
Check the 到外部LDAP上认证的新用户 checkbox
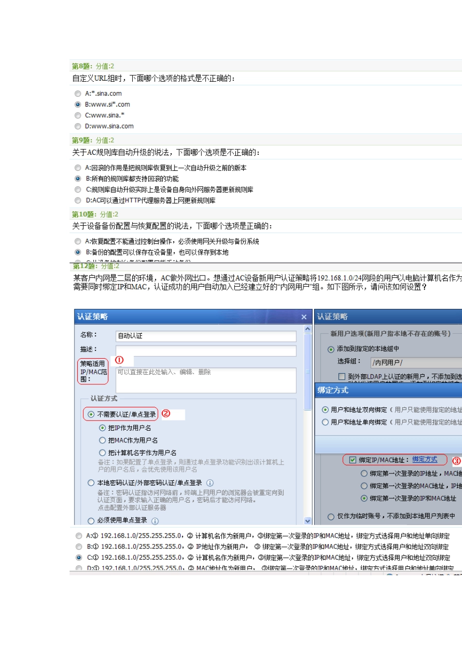342,377
